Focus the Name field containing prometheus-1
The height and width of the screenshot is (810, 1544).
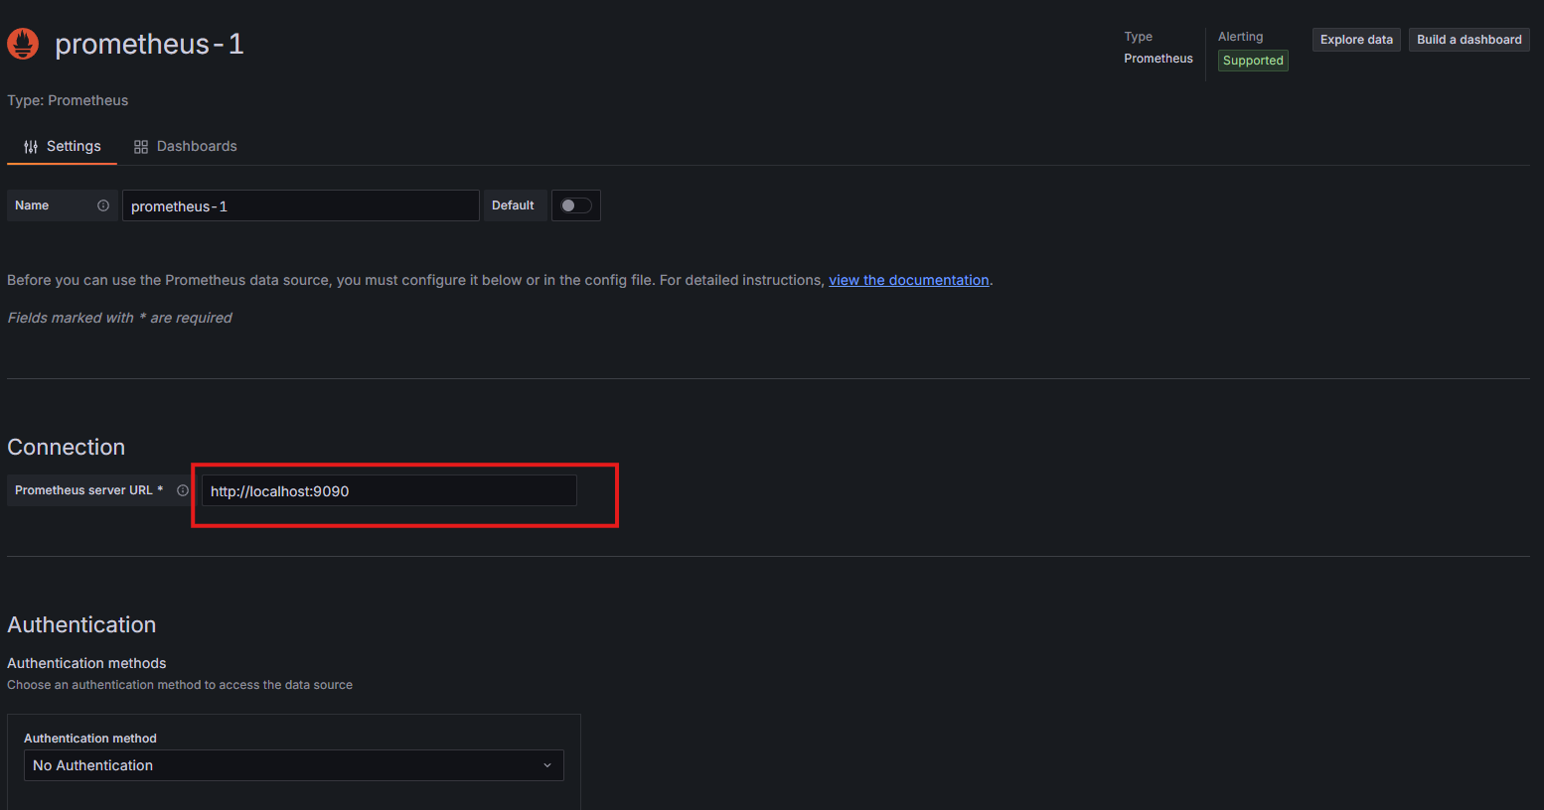(x=300, y=206)
